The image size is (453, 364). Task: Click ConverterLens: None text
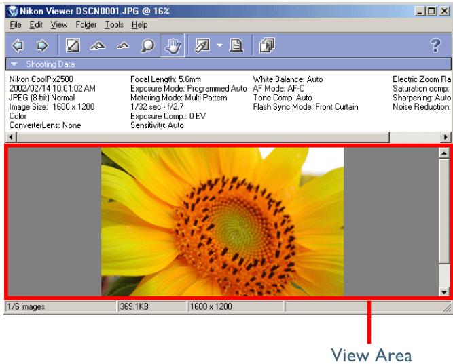(45, 125)
